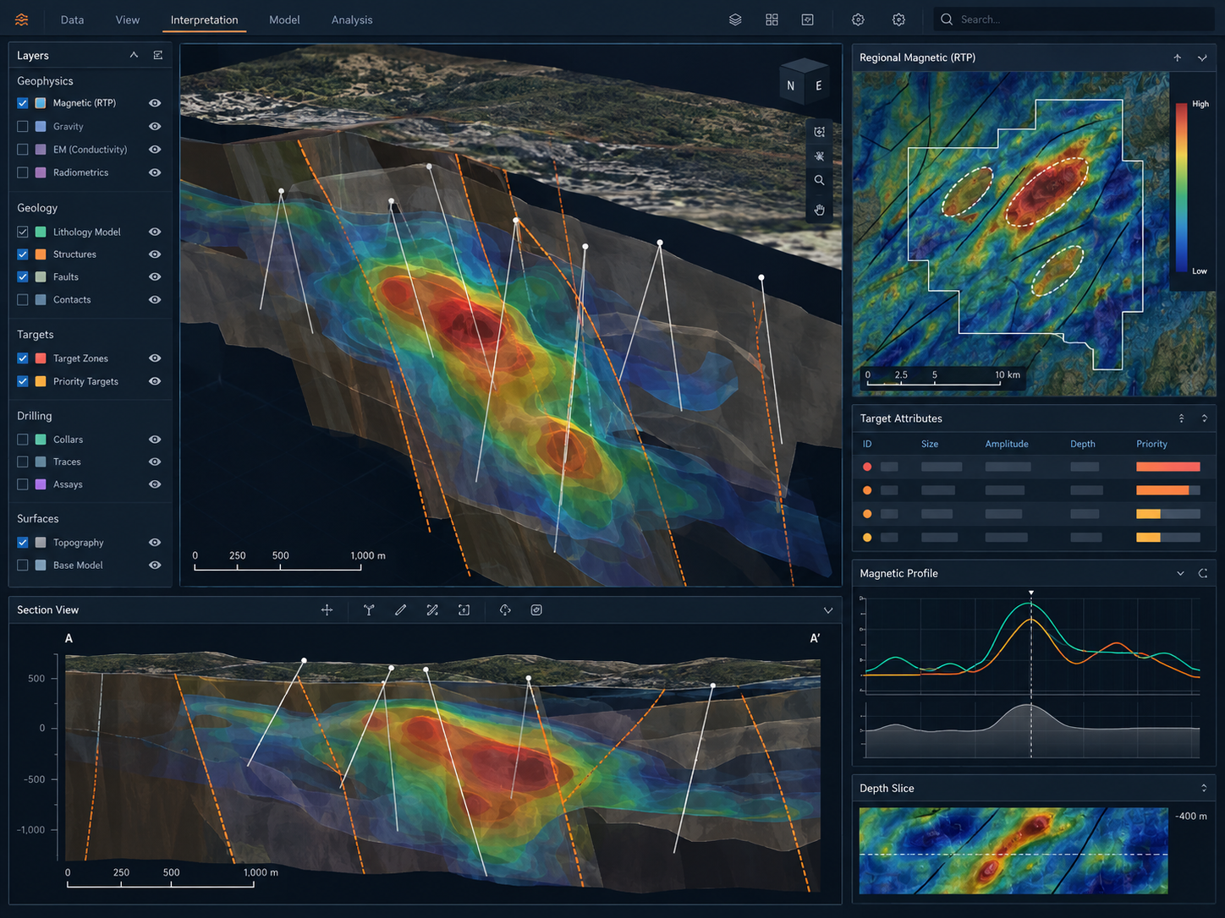The image size is (1225, 918).
Task: Collapse the Section View chevron
Action: tap(828, 610)
